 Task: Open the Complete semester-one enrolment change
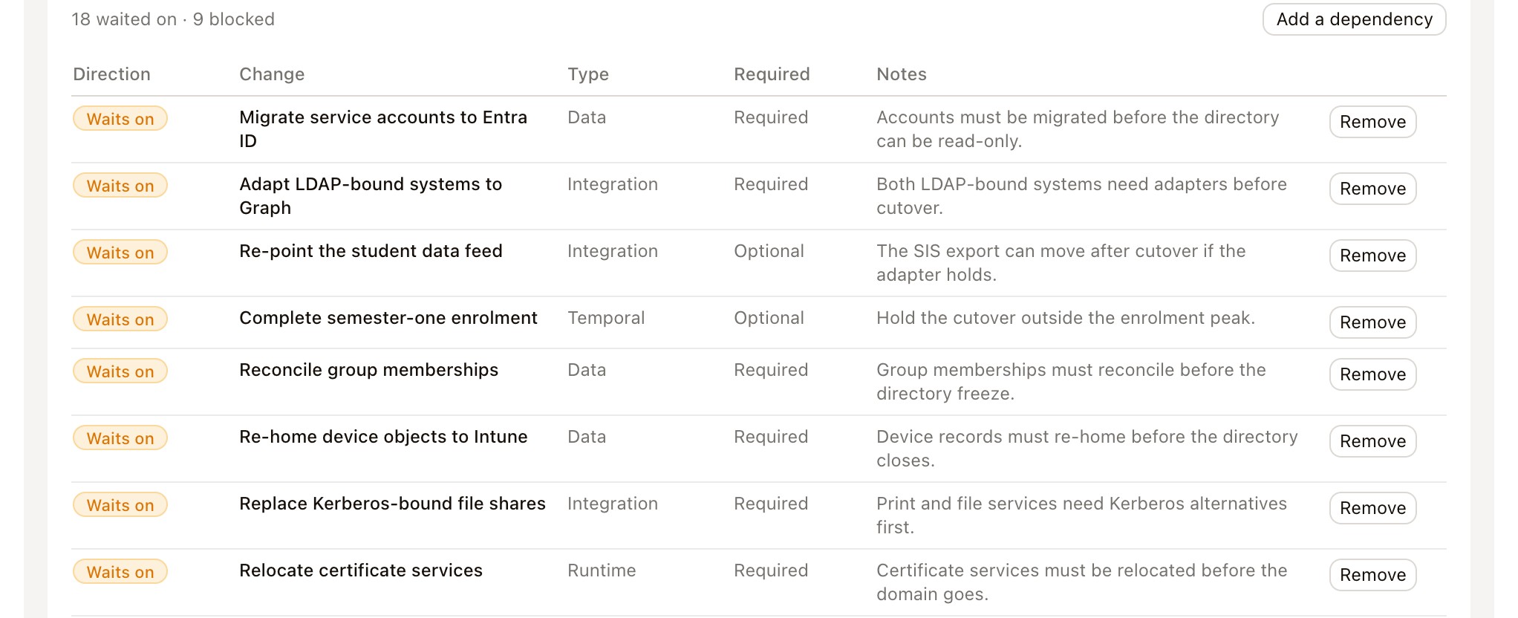click(388, 318)
